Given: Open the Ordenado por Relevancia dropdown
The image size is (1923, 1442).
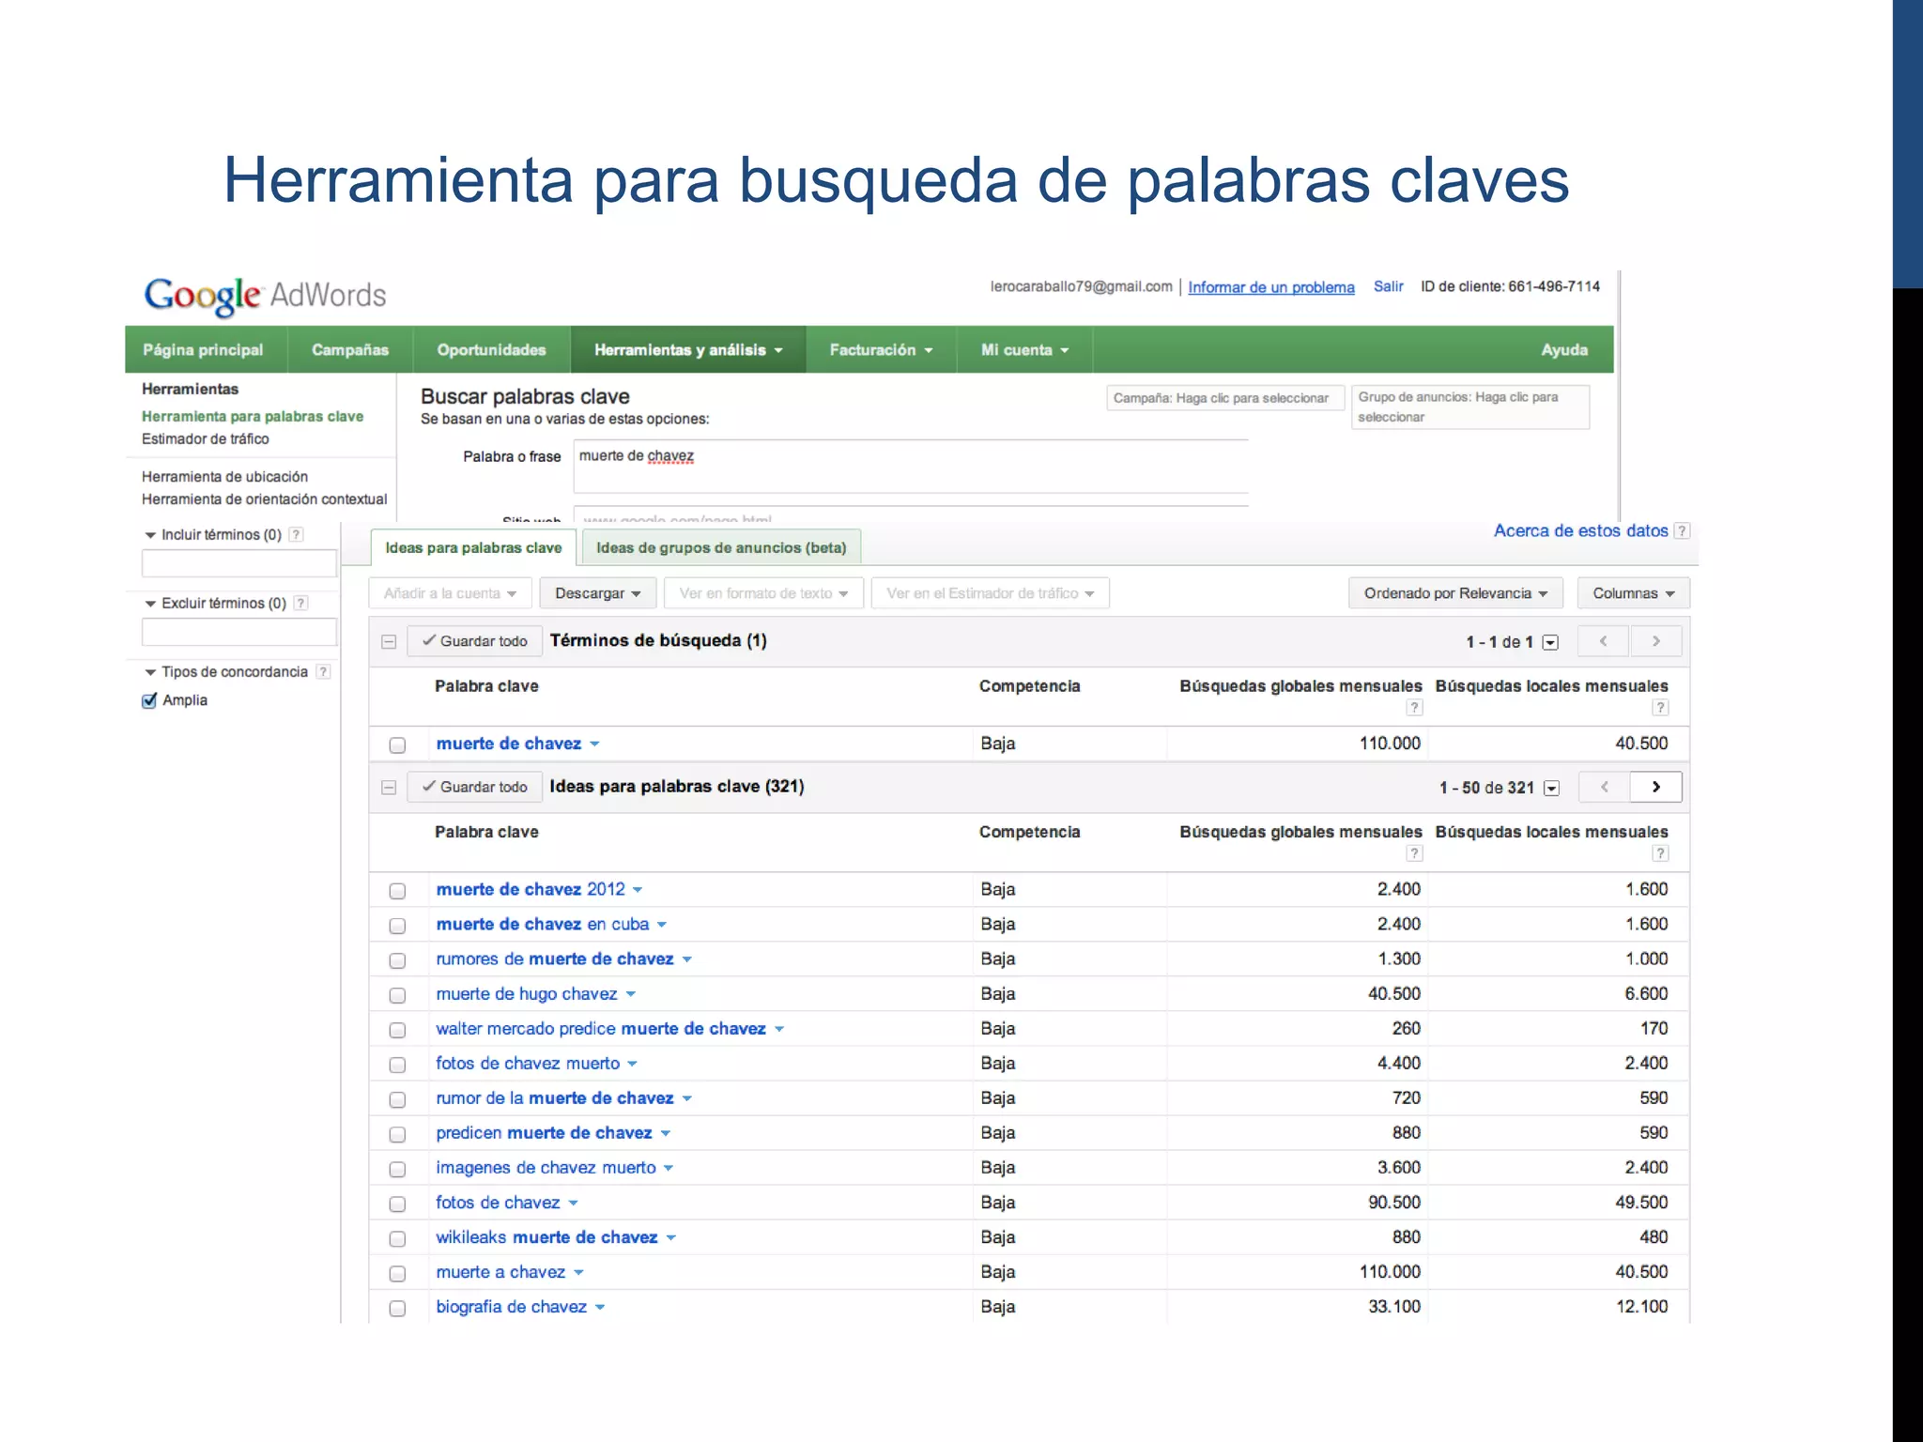Looking at the screenshot, I should (x=1455, y=593).
